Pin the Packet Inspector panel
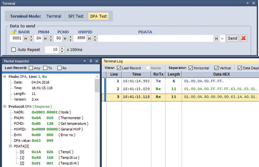Screen dimensions: 259x167 [x=91, y=61]
